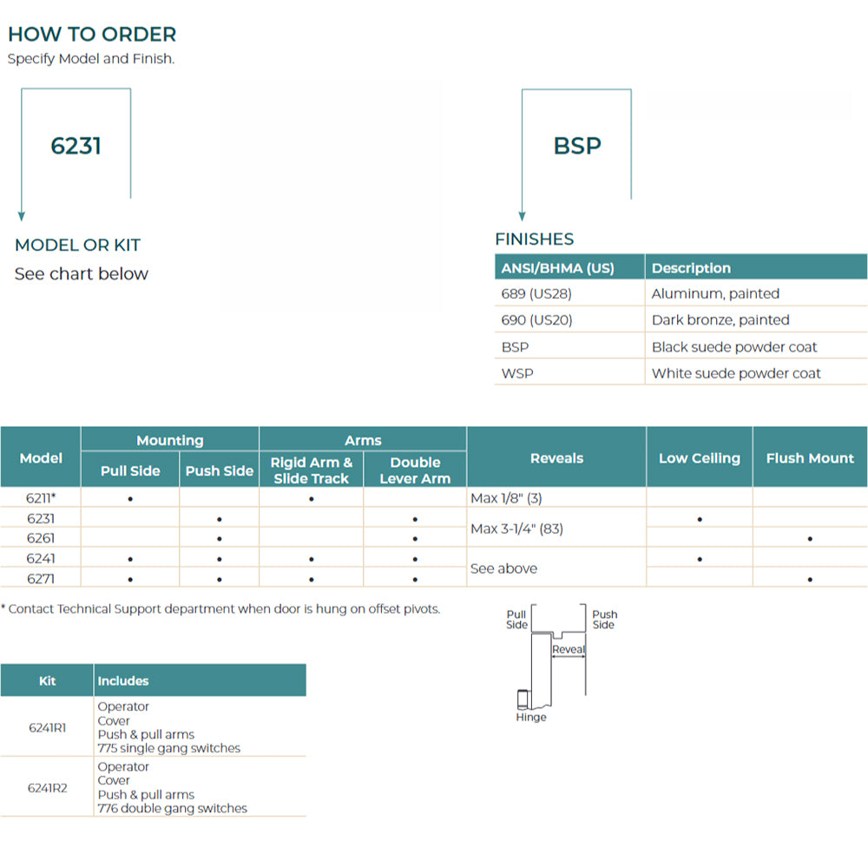The height and width of the screenshot is (868, 868).
Task: Click the "690 (US20)" finish code
Action: [536, 320]
